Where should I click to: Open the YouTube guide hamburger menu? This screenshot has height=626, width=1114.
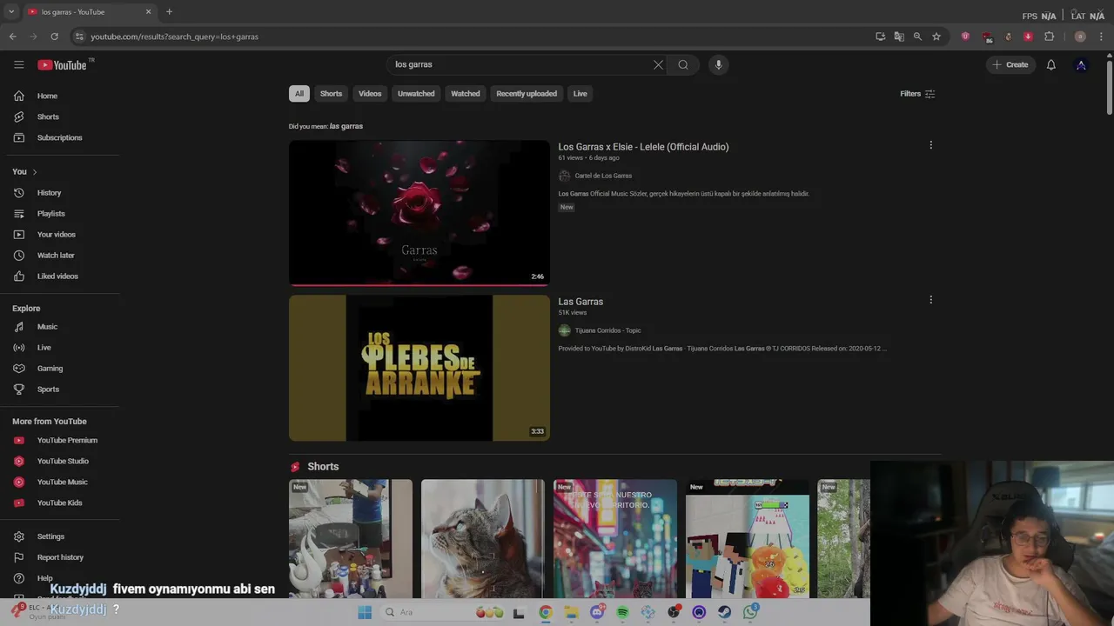click(x=19, y=64)
